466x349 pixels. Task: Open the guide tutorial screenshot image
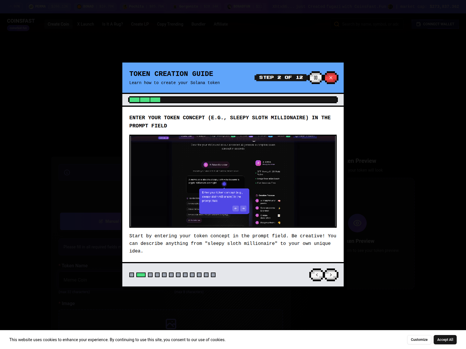[x=233, y=181]
